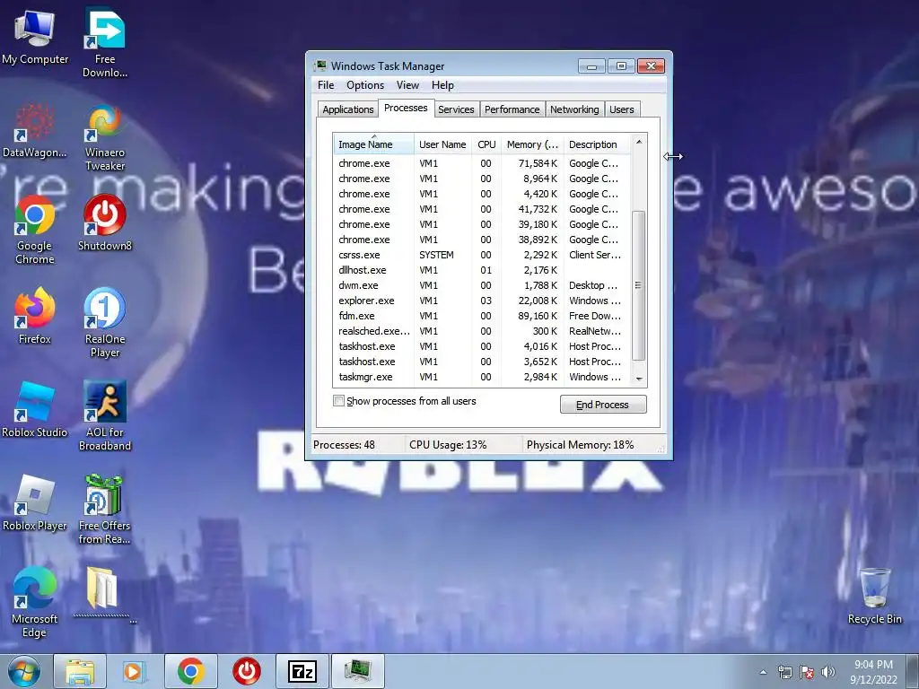Select AOL for Broadband desktop icon
Viewport: 919px width, 689px height.
coord(105,415)
